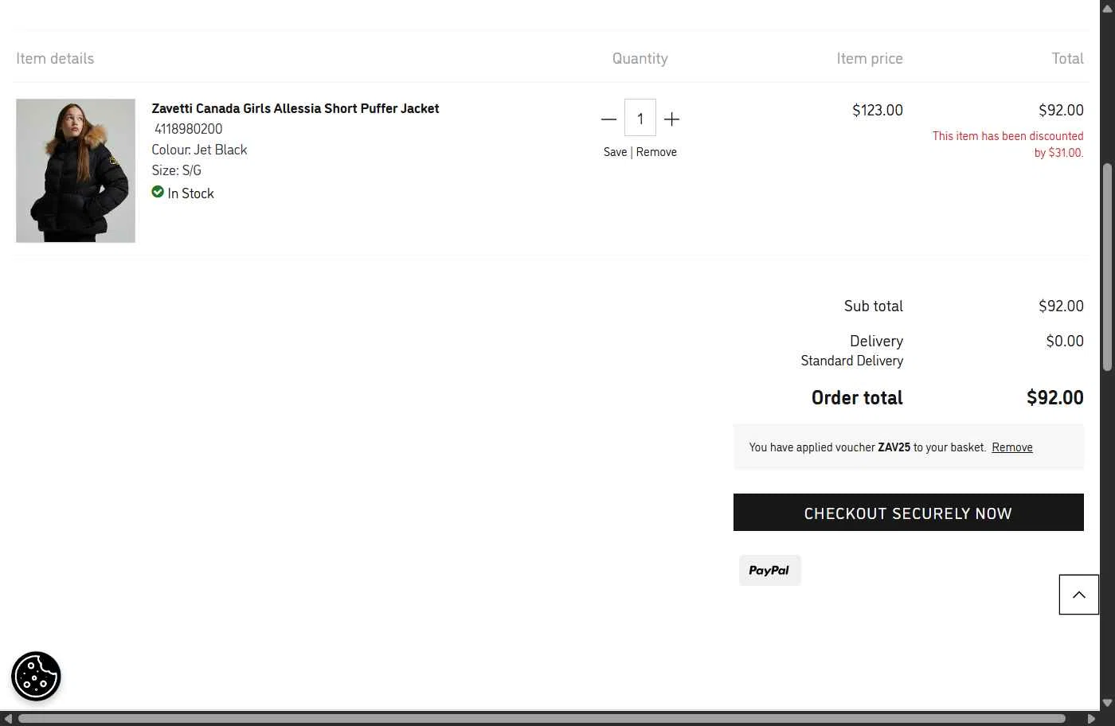Viewport: 1115px width, 726px height.
Task: Click the voucher code ZAV25 text
Action: click(894, 447)
